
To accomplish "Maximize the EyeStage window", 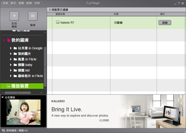I will (x=179, y=3).
